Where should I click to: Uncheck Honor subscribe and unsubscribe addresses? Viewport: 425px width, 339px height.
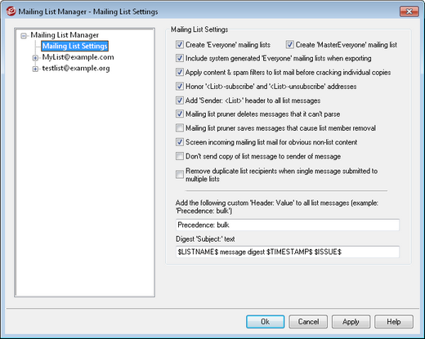pos(180,87)
